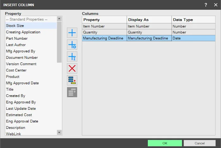Select Stock Size property

pyautogui.click(x=31, y=26)
